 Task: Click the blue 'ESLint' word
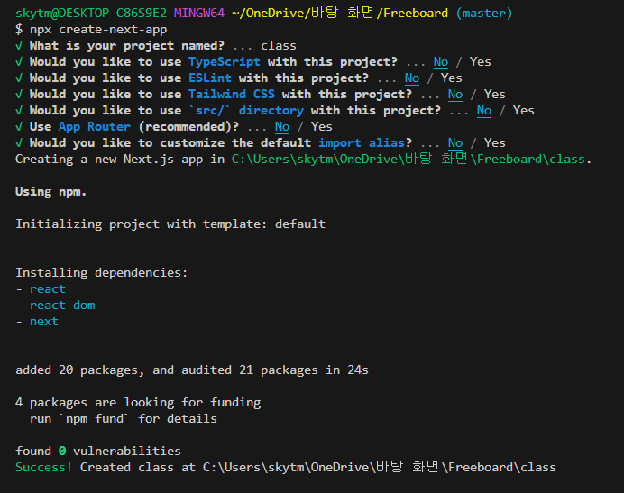[x=210, y=78]
